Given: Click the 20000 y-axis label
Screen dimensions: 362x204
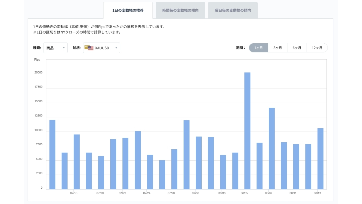Looking at the screenshot, I should (x=38, y=73).
